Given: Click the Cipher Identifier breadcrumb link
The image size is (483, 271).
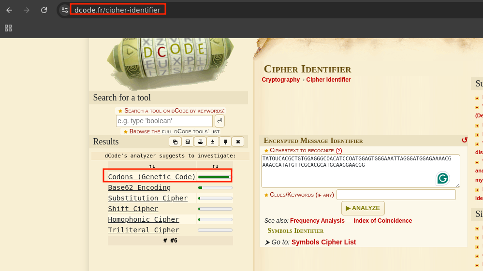Looking at the screenshot, I should [x=328, y=80].
